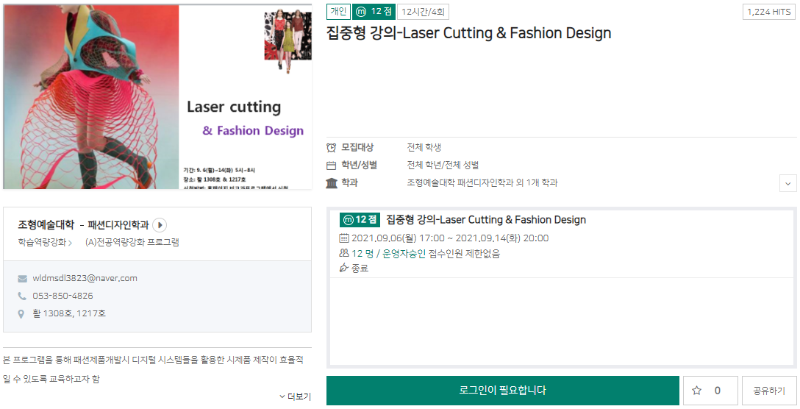Click the location pin icon
Screen dimensions: 800x409
22,314
